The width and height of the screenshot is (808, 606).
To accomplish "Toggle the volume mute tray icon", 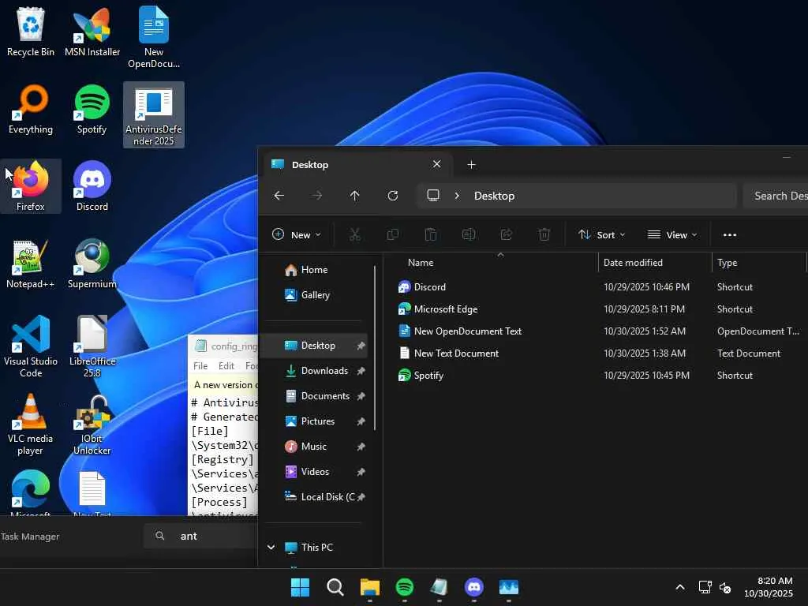I will click(x=726, y=588).
